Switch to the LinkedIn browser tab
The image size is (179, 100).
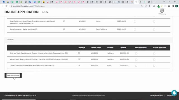[4, 2]
